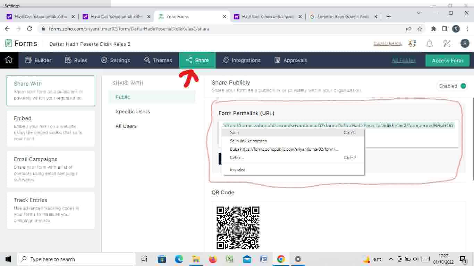Reload the page
474x266 pixels.
pyautogui.click(x=29, y=29)
